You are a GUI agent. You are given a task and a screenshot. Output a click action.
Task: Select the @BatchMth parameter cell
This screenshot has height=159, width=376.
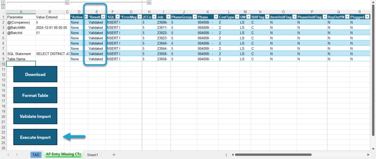(x=21, y=28)
